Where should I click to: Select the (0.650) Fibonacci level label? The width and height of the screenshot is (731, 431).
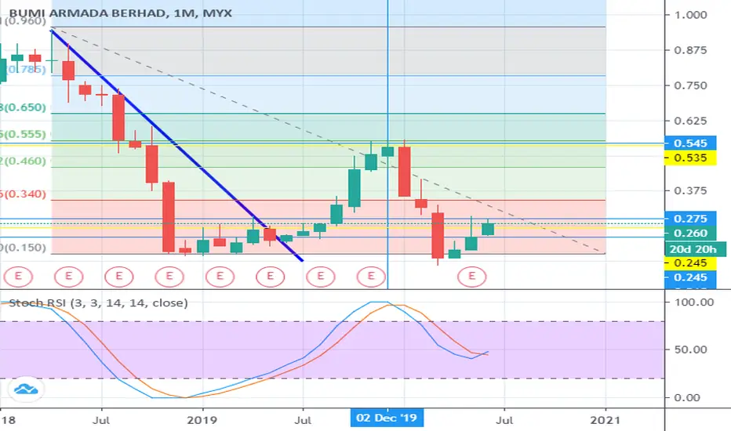click(x=24, y=107)
